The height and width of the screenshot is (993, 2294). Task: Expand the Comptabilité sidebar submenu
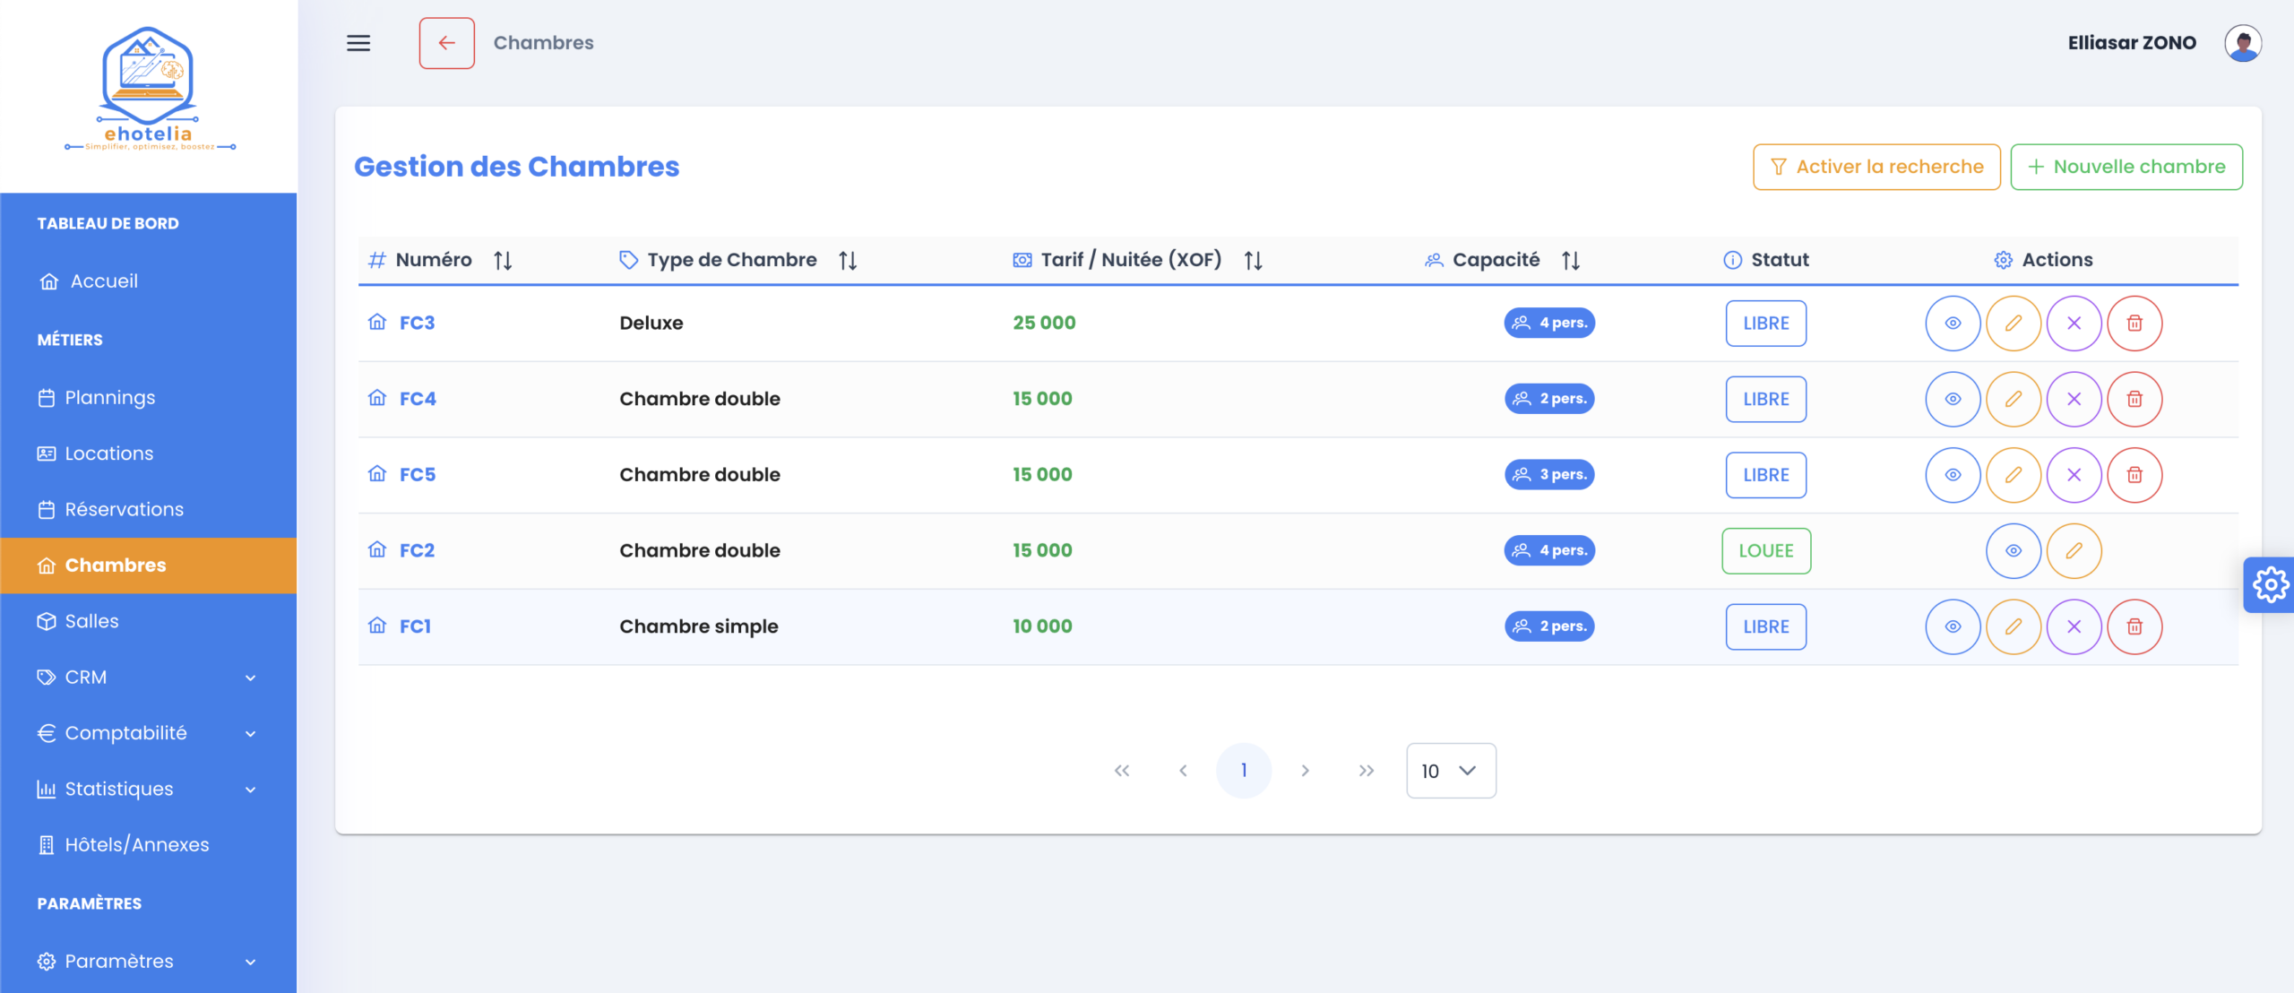(x=148, y=733)
